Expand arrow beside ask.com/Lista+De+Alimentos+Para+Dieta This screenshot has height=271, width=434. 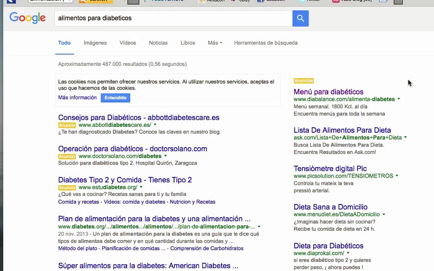(405, 137)
